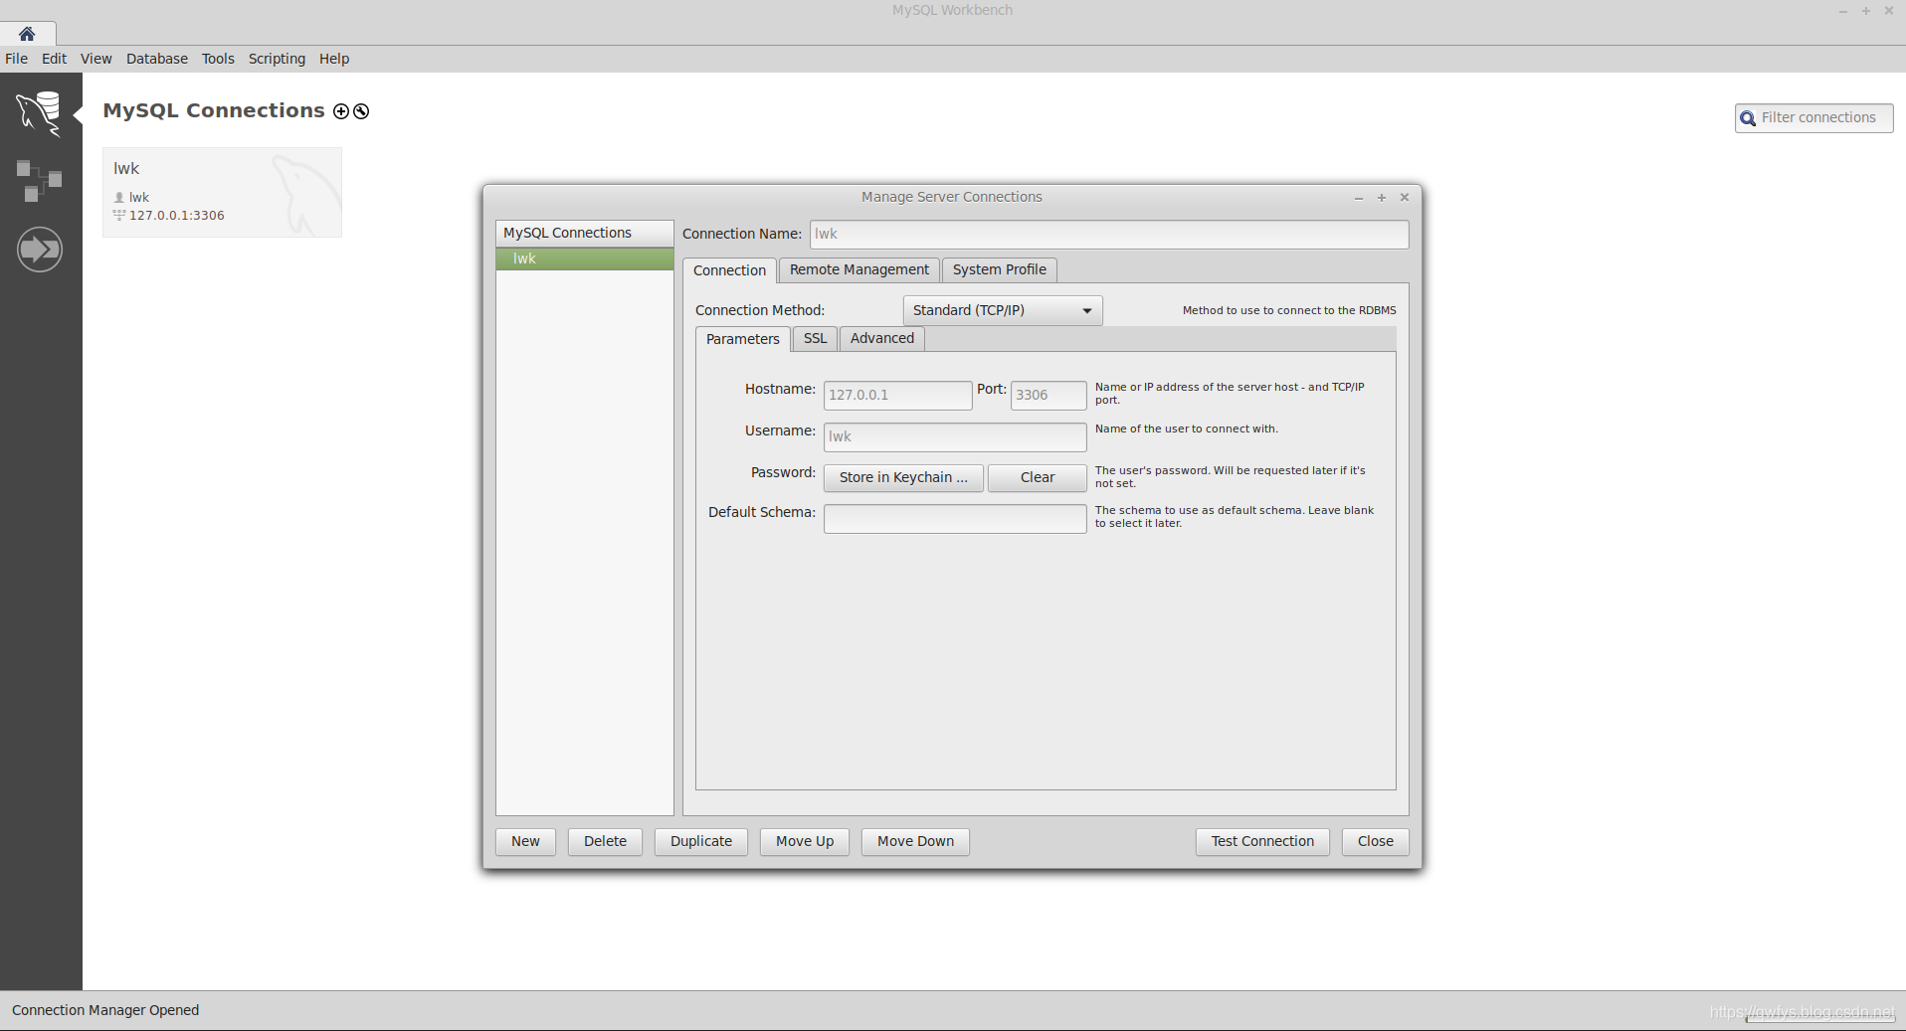The height and width of the screenshot is (1031, 1906).
Task: Open the File menu
Action: pyautogui.click(x=17, y=59)
